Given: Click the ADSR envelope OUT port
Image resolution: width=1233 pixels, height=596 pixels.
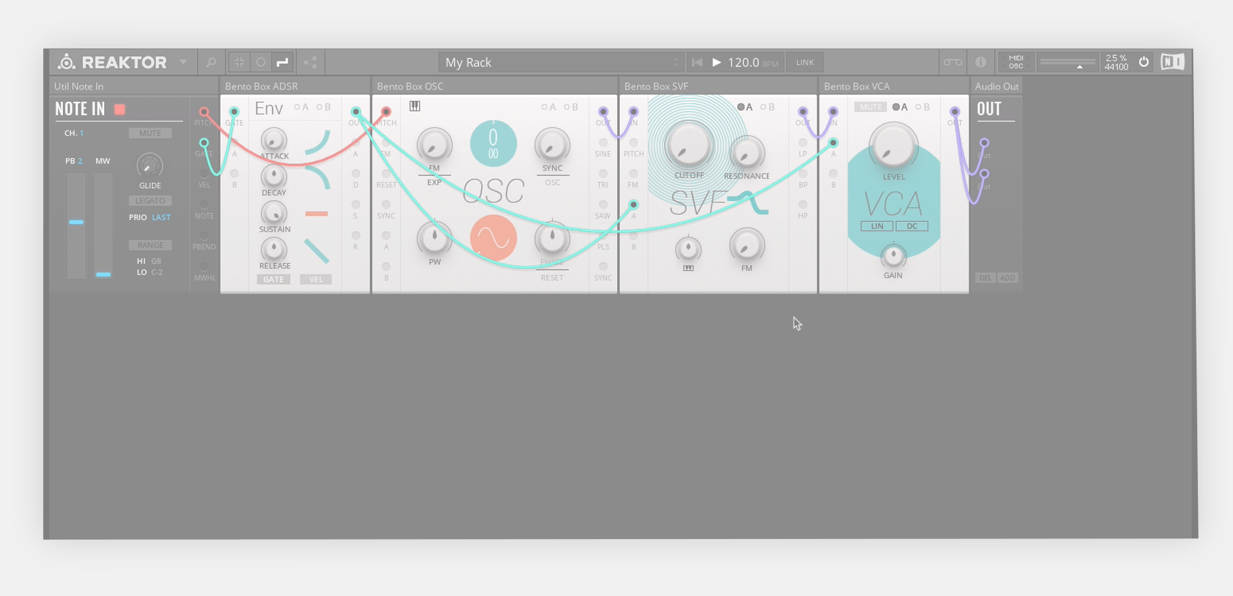Looking at the screenshot, I should pos(356,112).
